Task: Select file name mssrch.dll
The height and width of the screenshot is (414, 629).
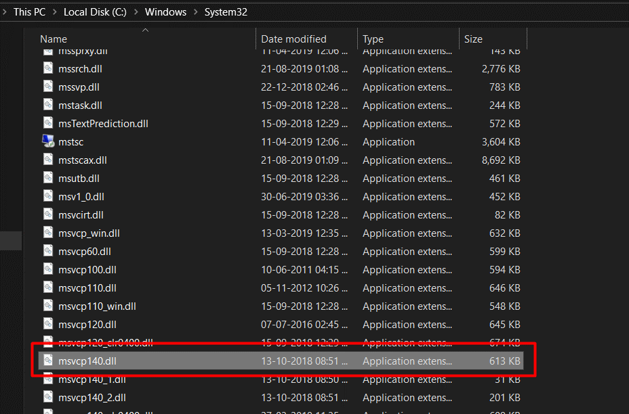Action: click(80, 69)
